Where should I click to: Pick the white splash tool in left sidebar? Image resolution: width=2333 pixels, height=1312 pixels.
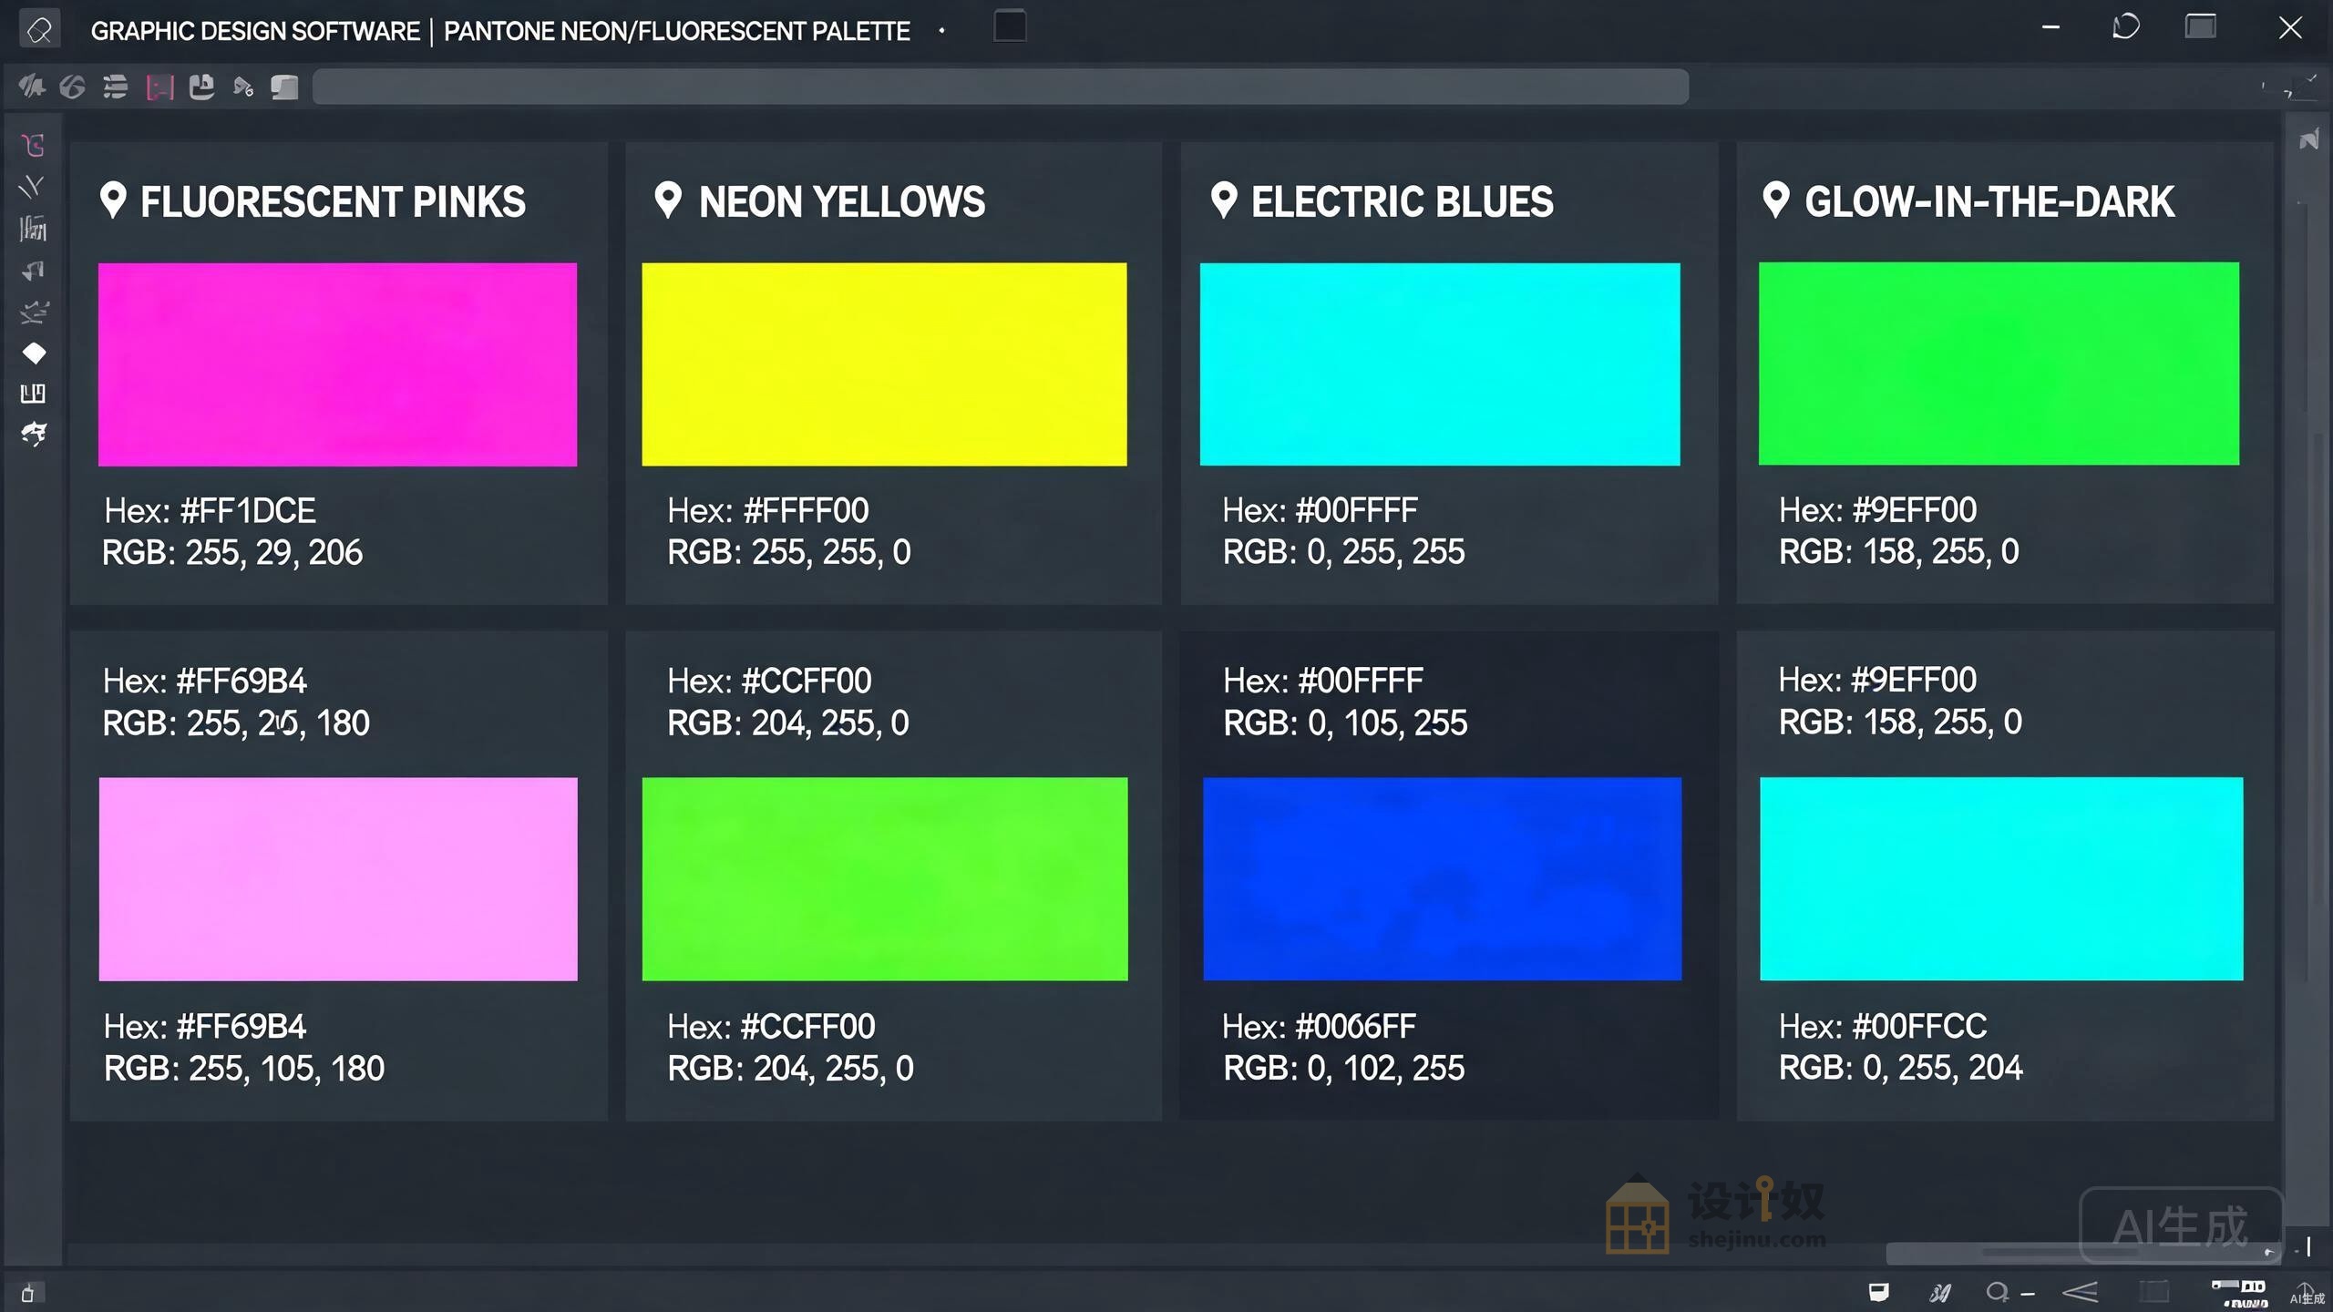coord(34,434)
